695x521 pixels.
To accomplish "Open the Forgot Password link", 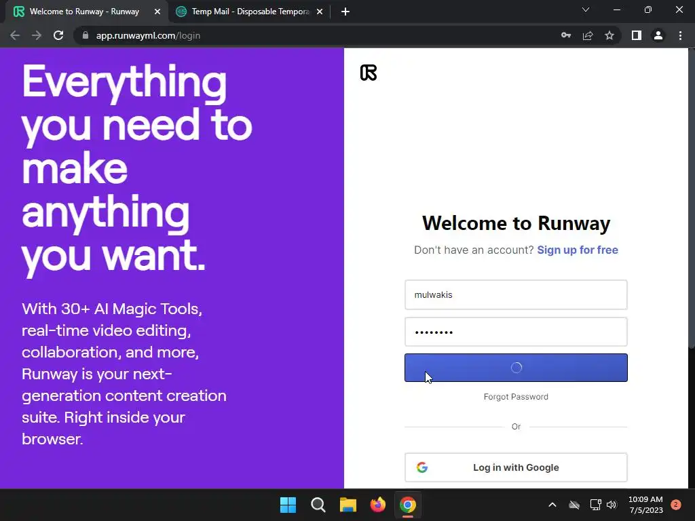I will click(x=516, y=396).
